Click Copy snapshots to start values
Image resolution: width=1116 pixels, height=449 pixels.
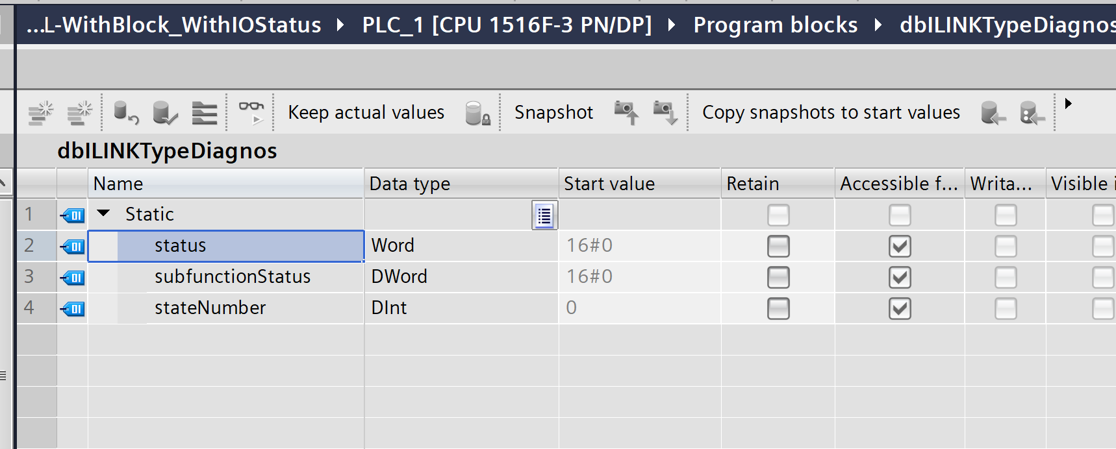[x=831, y=113]
